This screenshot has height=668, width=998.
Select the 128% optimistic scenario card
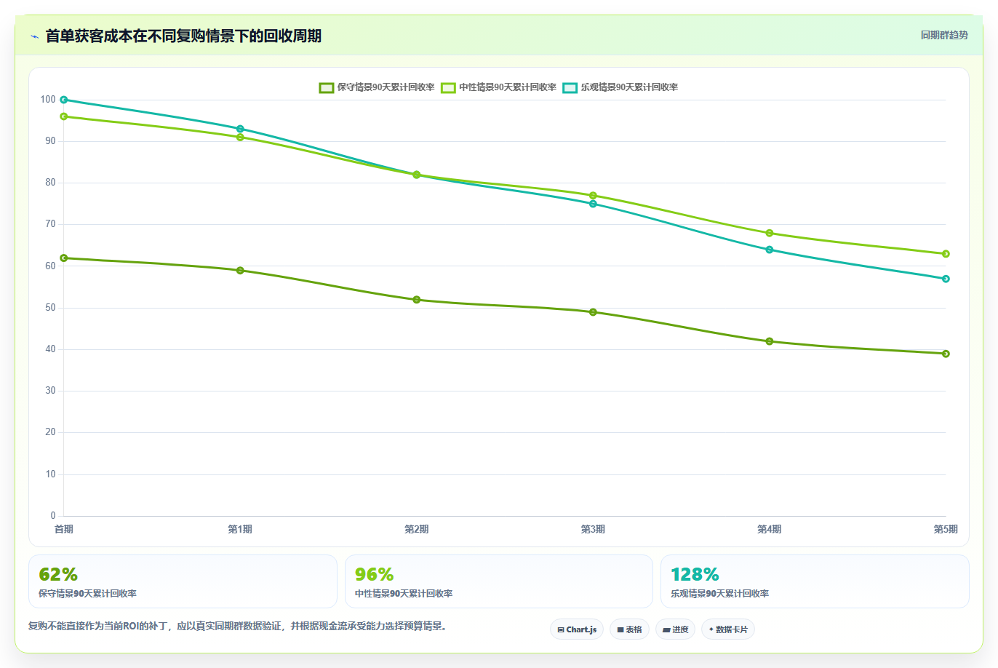pos(815,581)
